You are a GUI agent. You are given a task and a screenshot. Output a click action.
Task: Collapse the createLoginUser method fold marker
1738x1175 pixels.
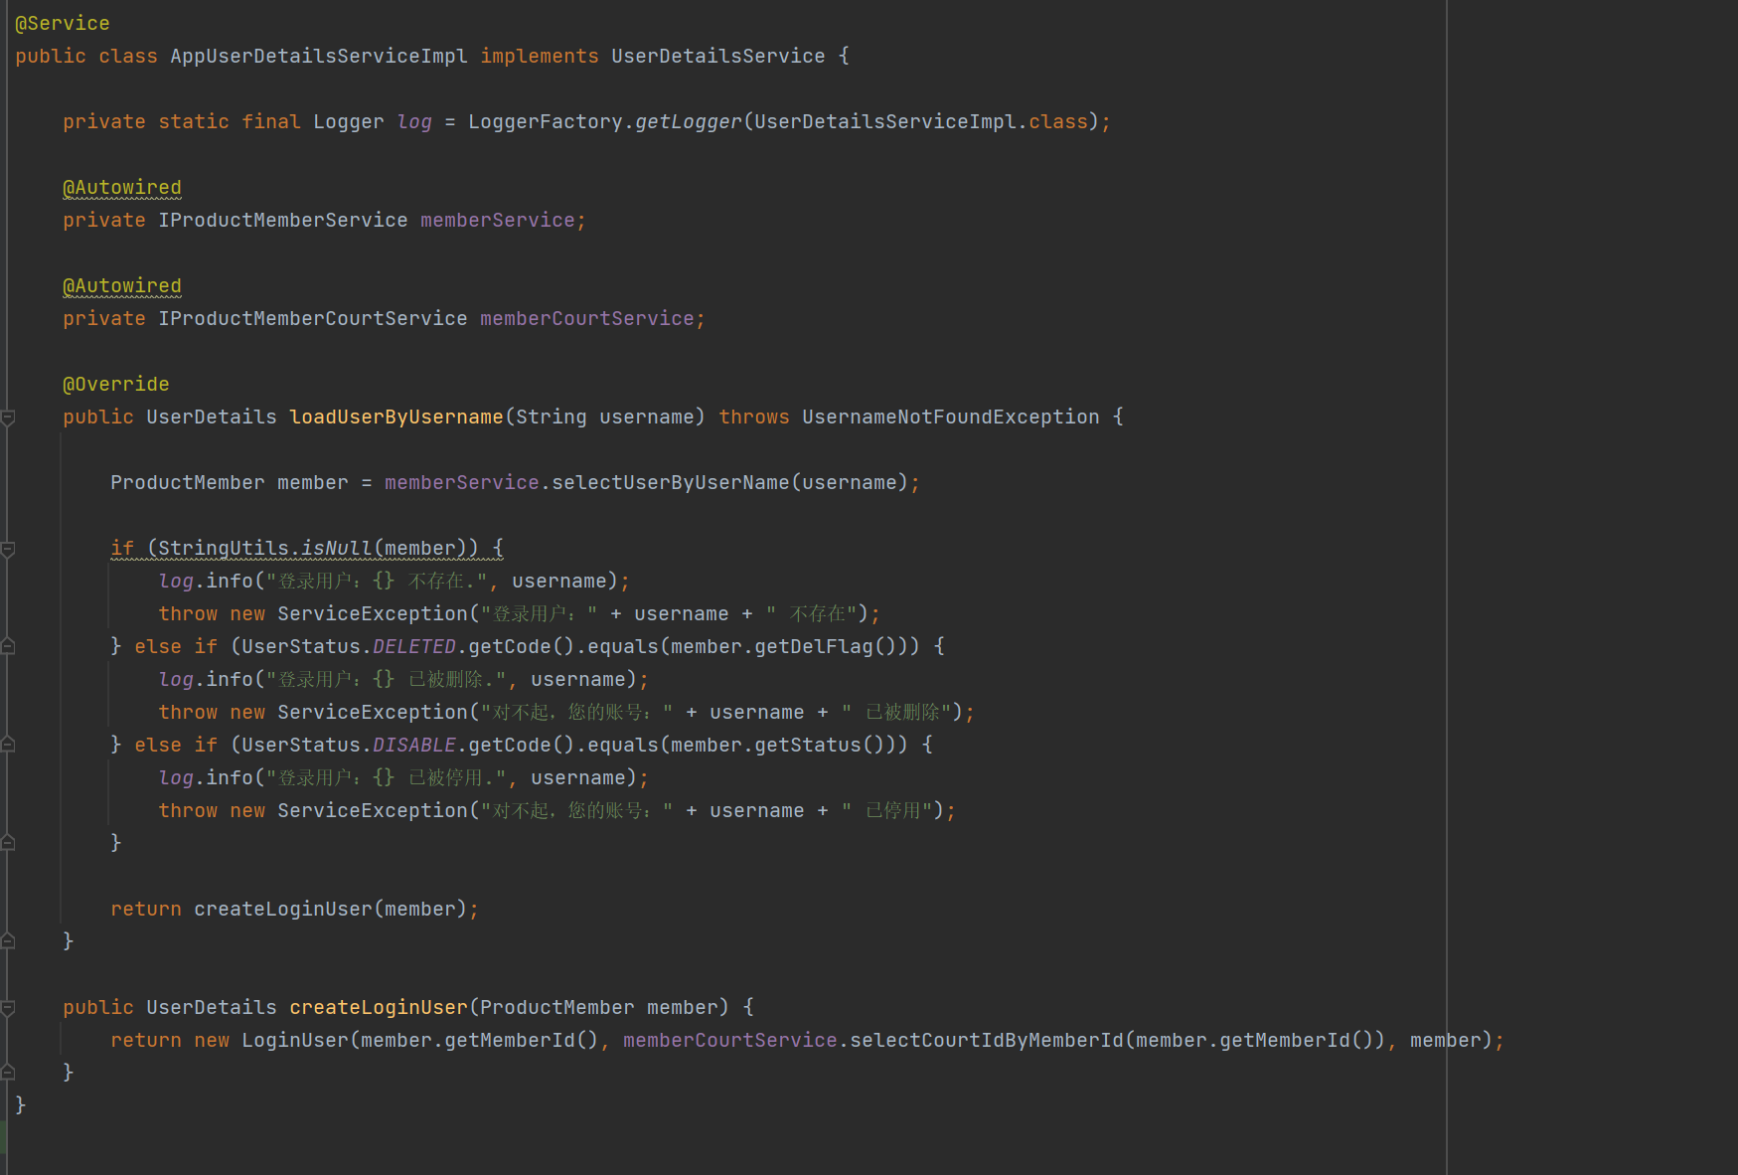tap(8, 1008)
